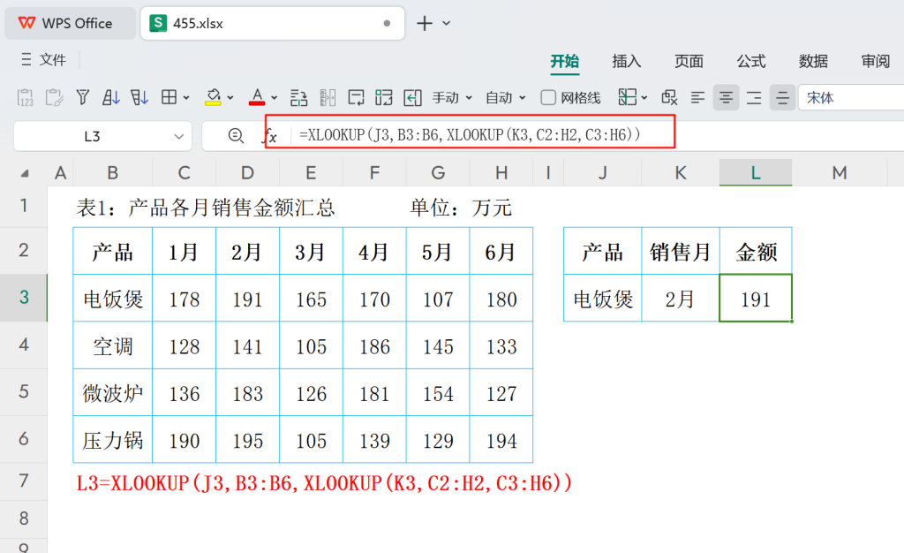Align text right
The image size is (904, 553).
coord(754,98)
